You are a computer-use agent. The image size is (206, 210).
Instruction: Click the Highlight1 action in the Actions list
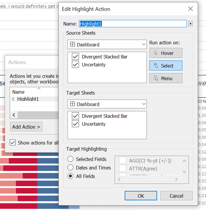pos(28,99)
